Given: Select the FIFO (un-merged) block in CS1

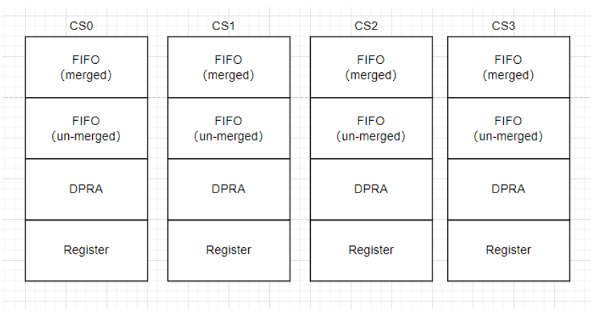Looking at the screenshot, I should (229, 129).
